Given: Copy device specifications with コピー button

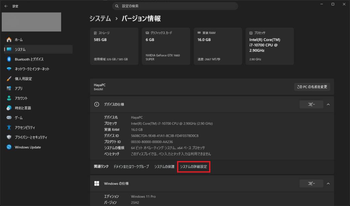Looking at the screenshot, I should pos(311,104).
